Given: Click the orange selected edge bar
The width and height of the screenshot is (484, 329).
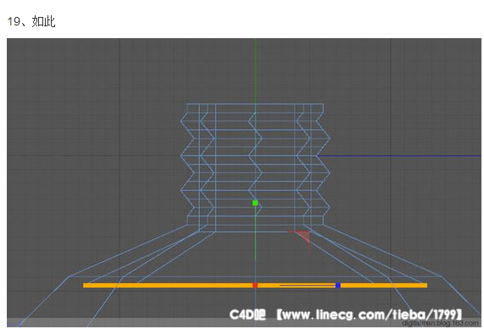Looking at the screenshot, I should point(255,286).
